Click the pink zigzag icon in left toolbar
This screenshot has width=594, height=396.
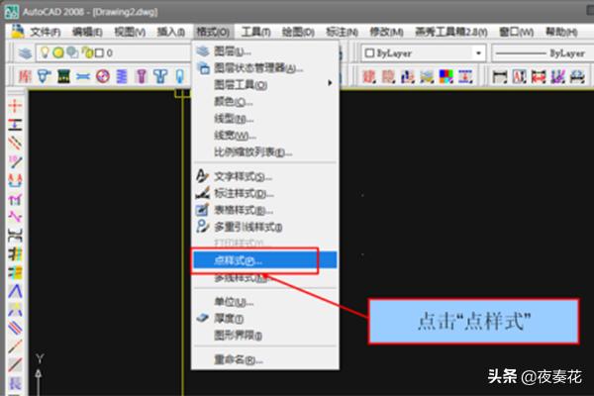(15, 217)
